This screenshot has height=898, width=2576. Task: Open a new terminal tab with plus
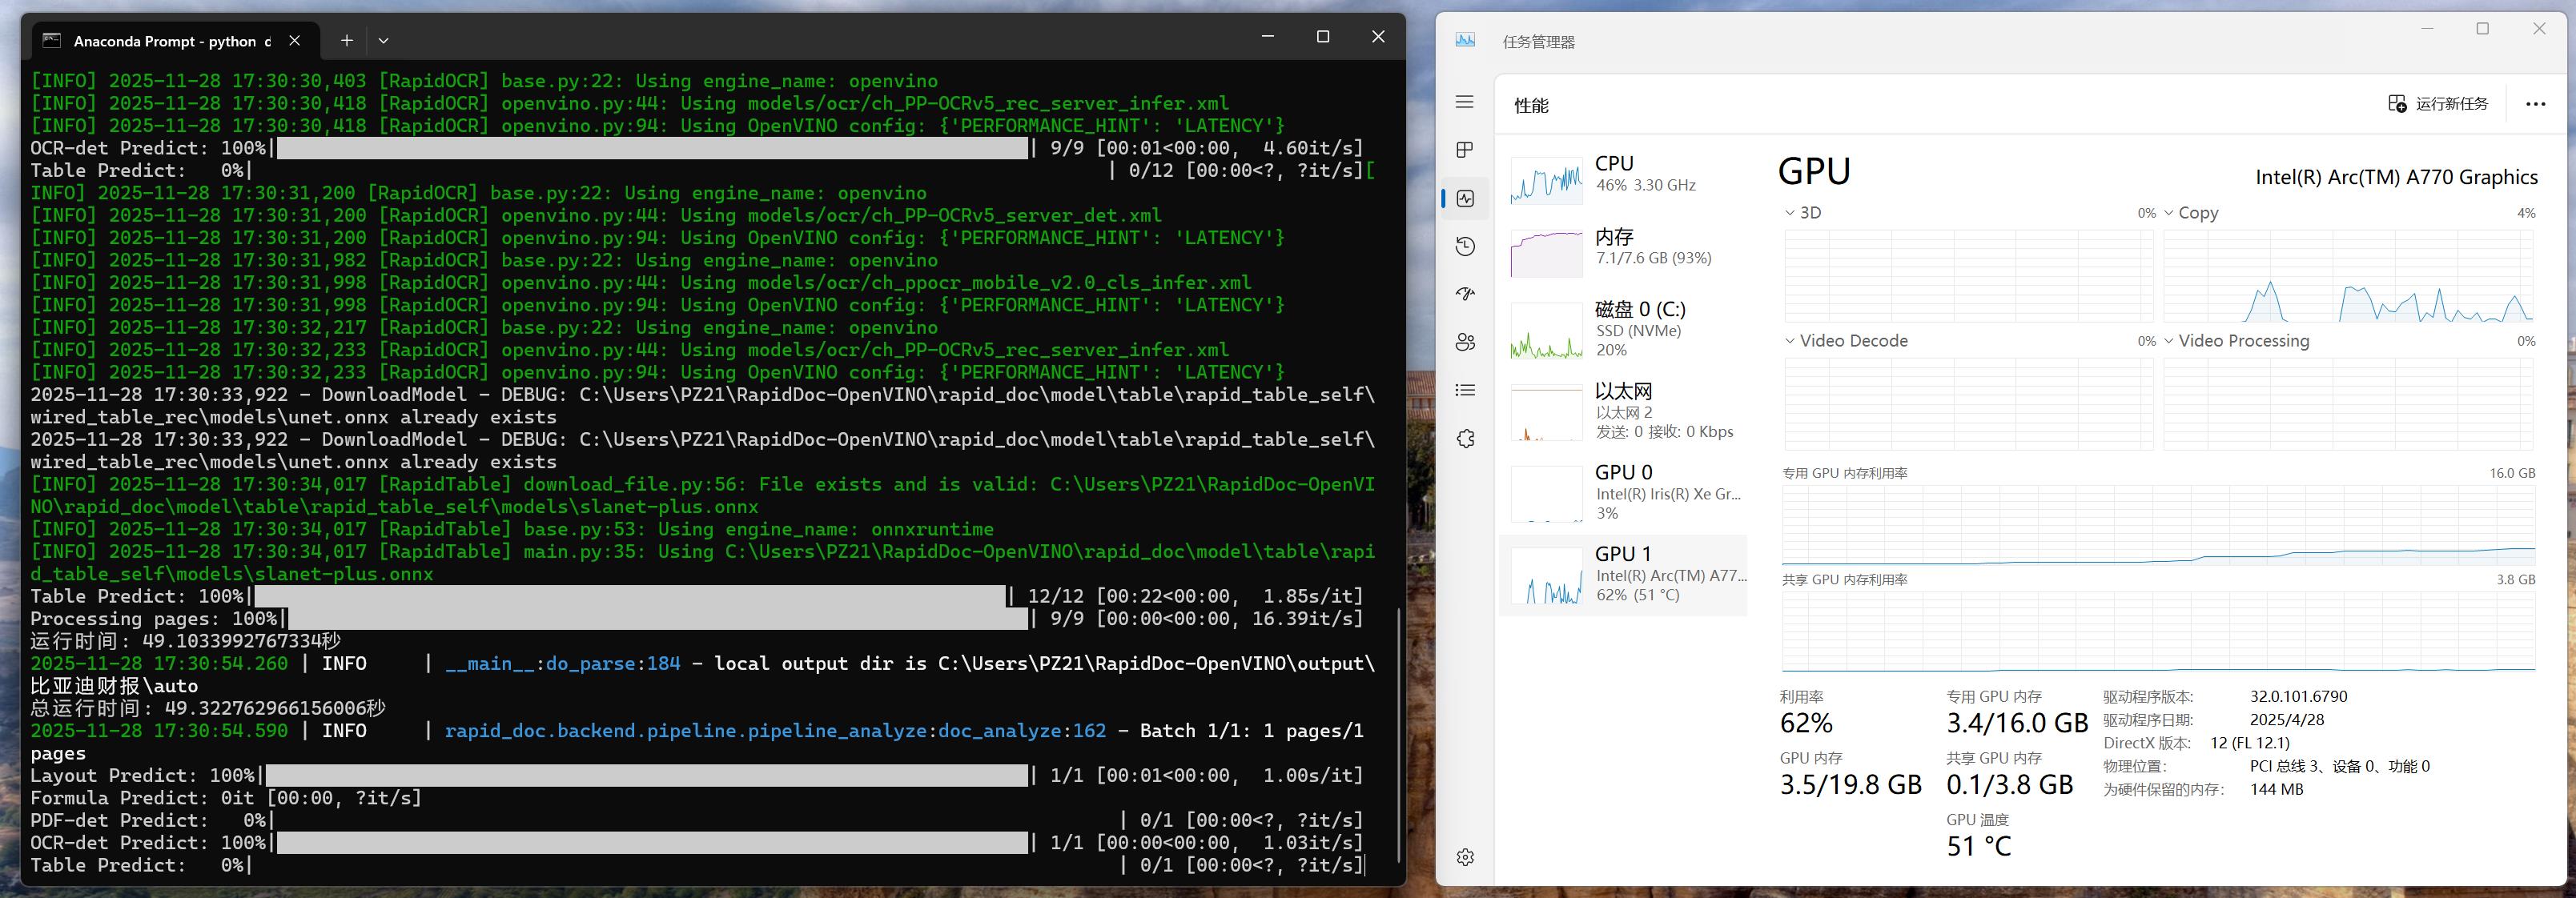coord(346,40)
